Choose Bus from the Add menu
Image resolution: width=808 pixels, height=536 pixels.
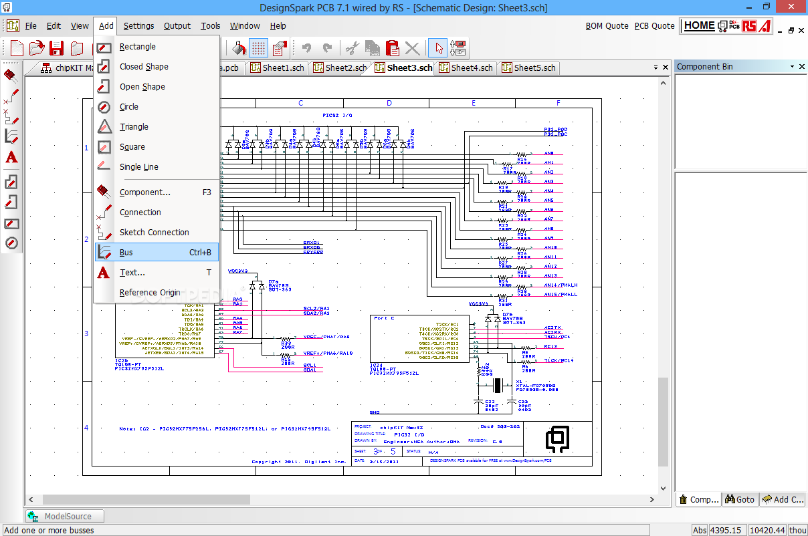(157, 253)
